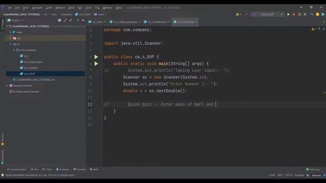Run with coverage icon
The height and width of the screenshot is (183, 326).
300,14
